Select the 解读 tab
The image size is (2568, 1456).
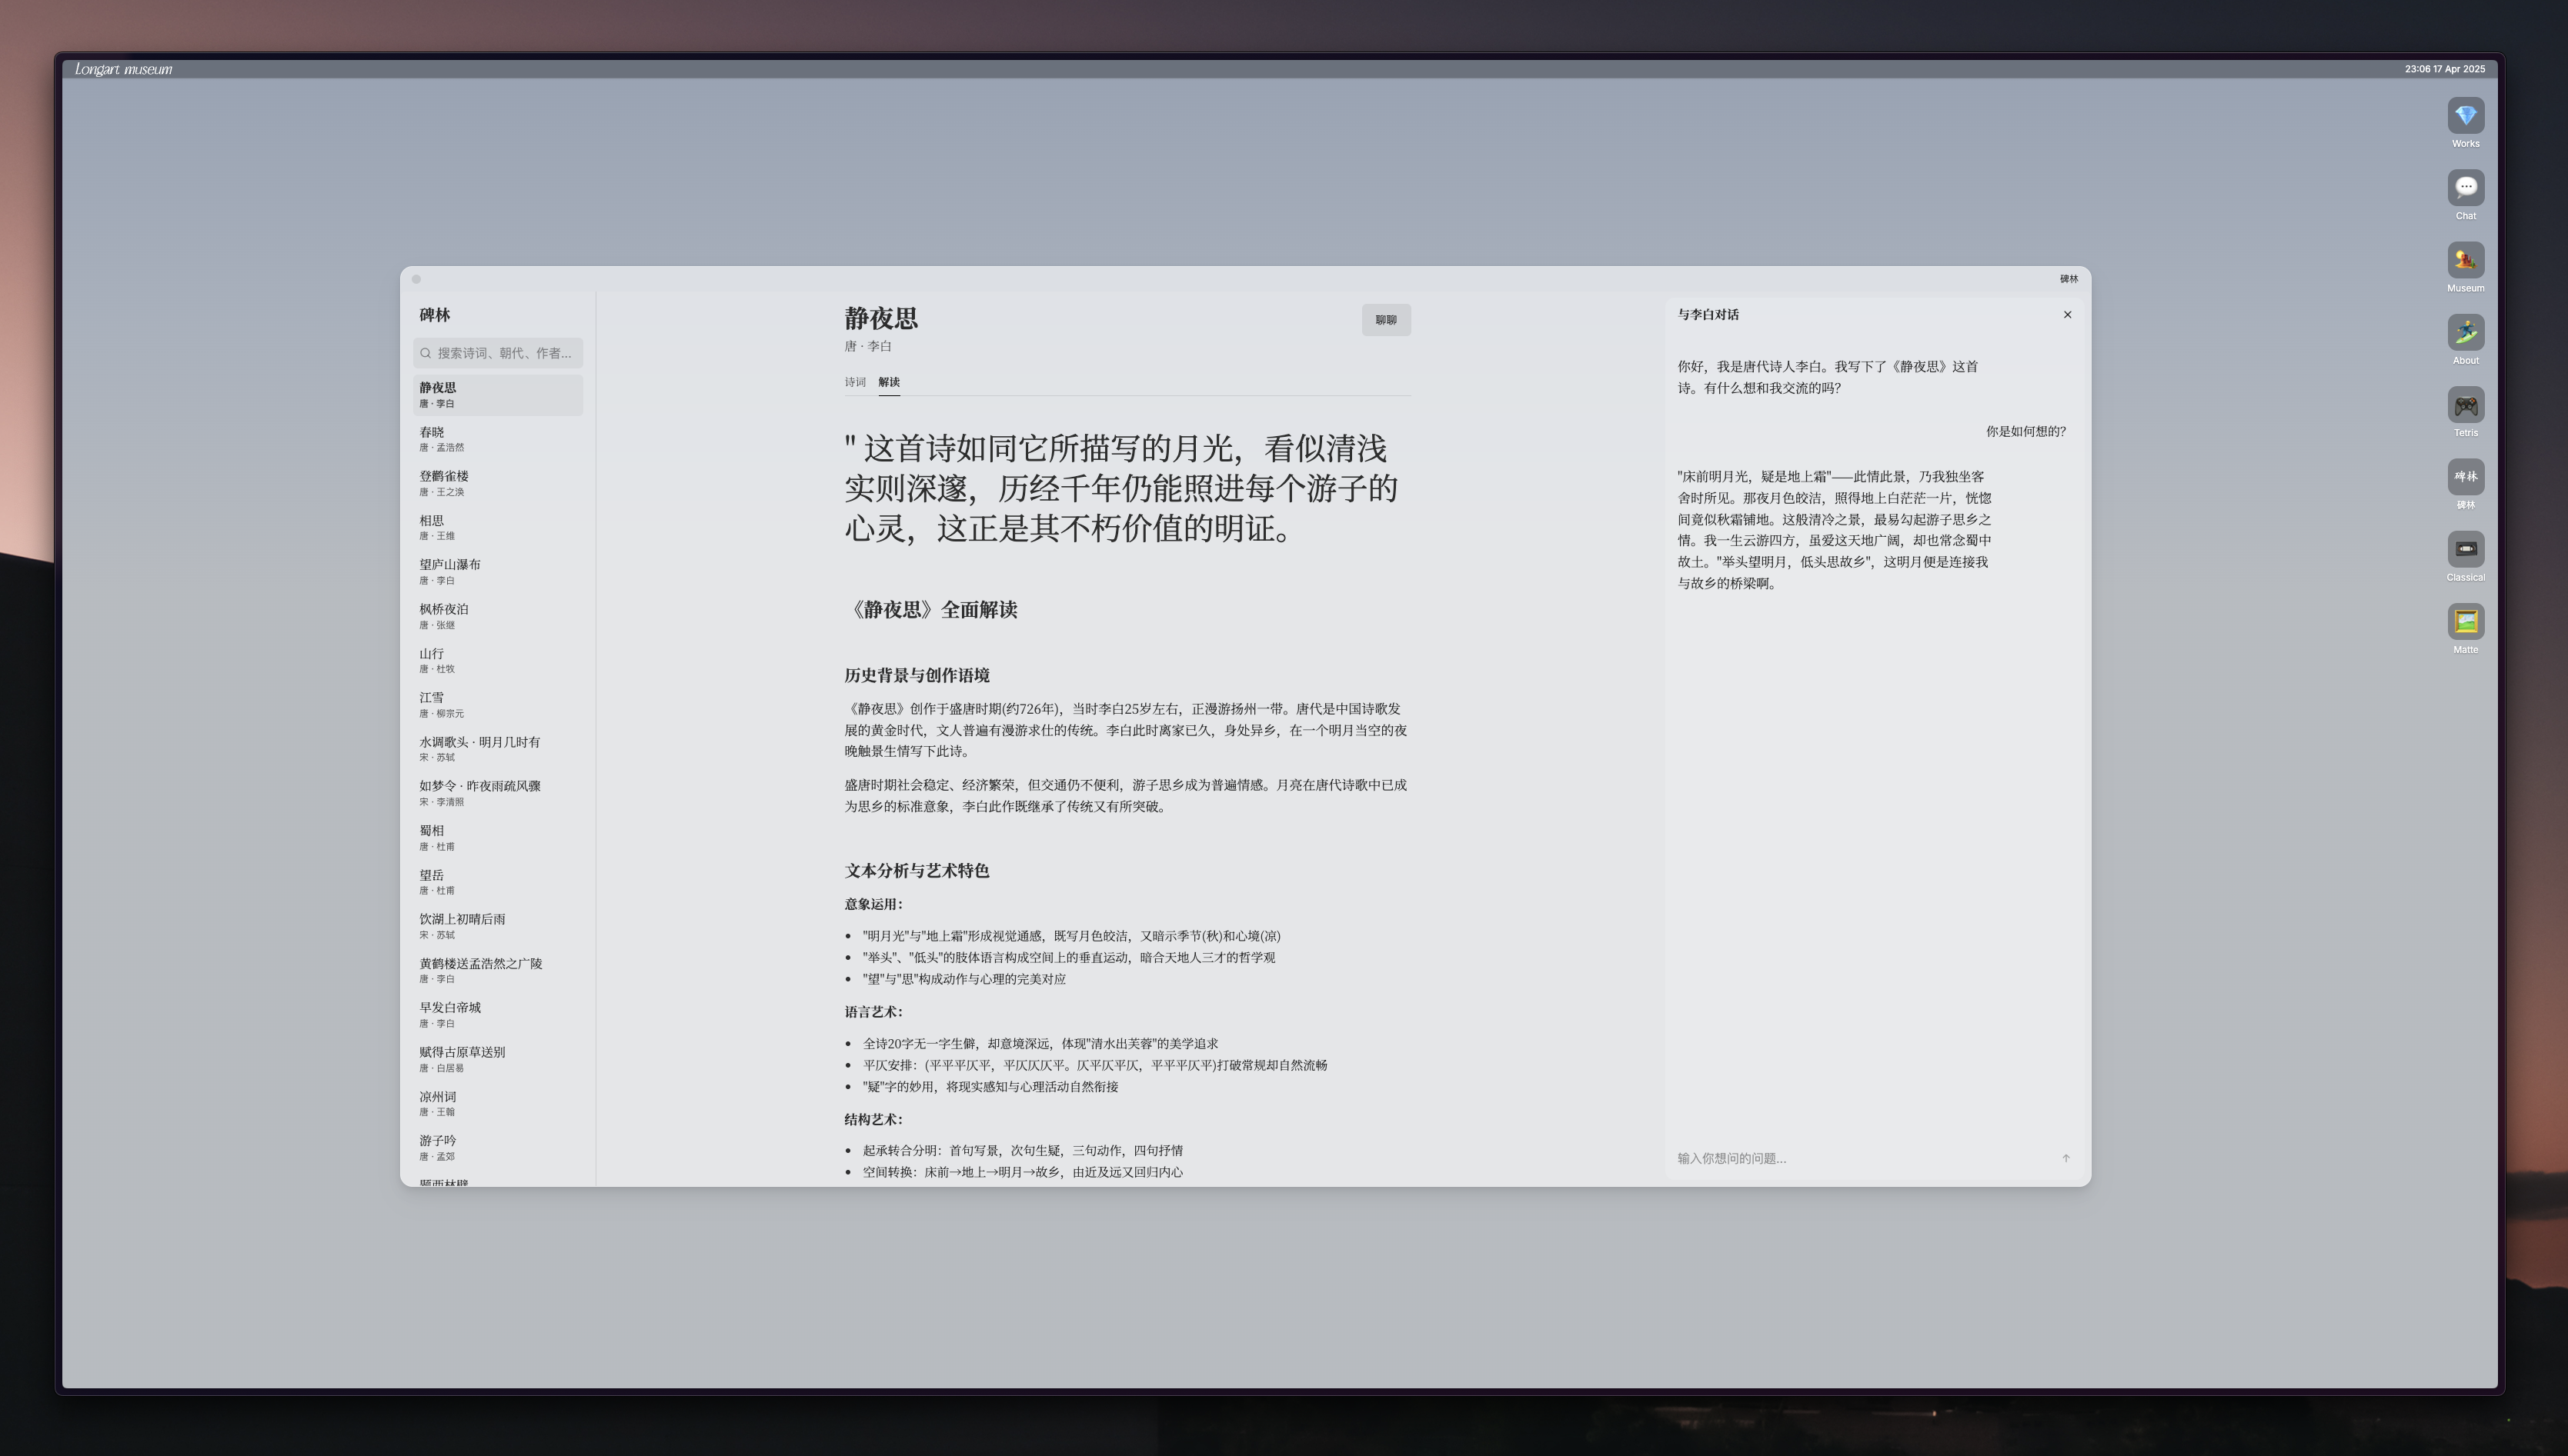888,382
